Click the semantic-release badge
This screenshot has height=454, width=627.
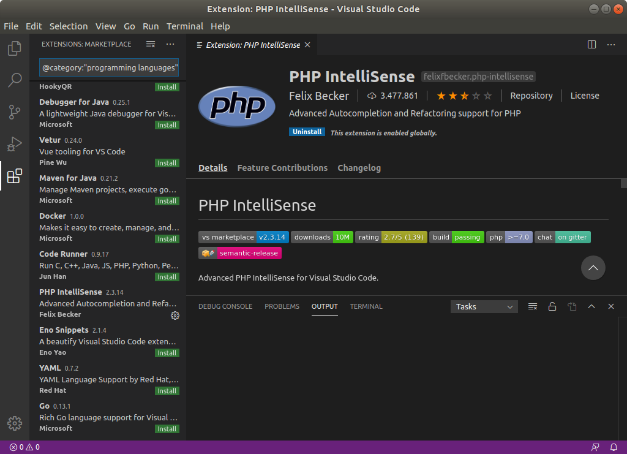(240, 253)
